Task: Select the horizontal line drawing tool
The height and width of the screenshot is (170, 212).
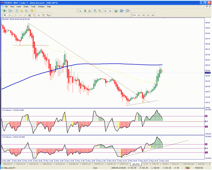Action: point(20,15)
